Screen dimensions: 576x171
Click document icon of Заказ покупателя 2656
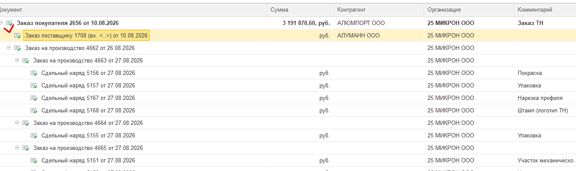[x=9, y=23]
